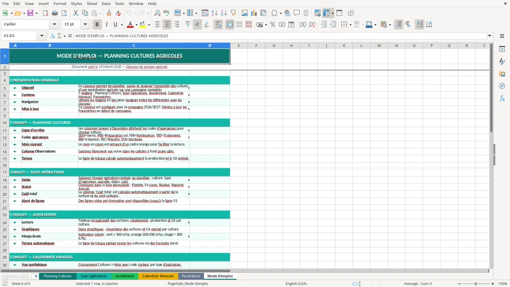
Task: Expand the Name Box dropdown arrow
Action: tap(42, 36)
